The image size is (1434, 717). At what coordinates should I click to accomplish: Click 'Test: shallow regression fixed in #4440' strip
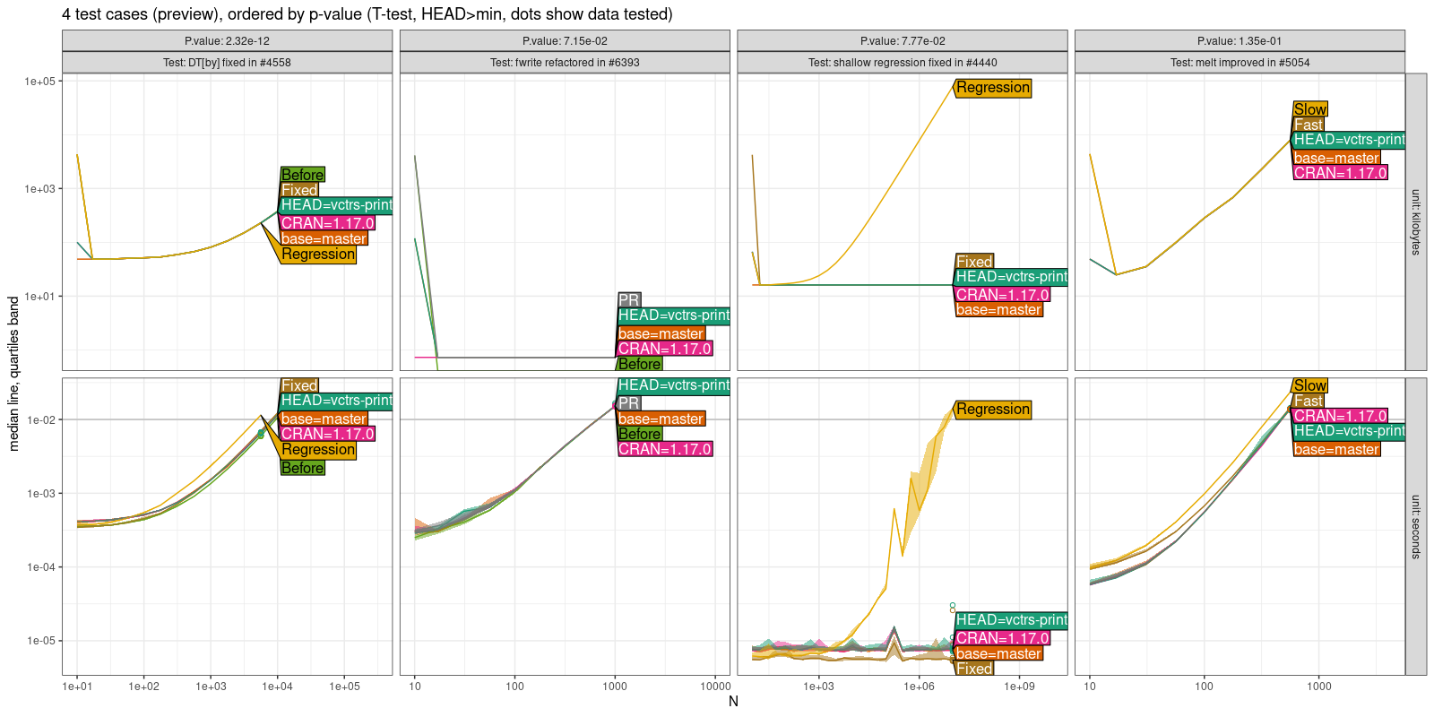(903, 63)
